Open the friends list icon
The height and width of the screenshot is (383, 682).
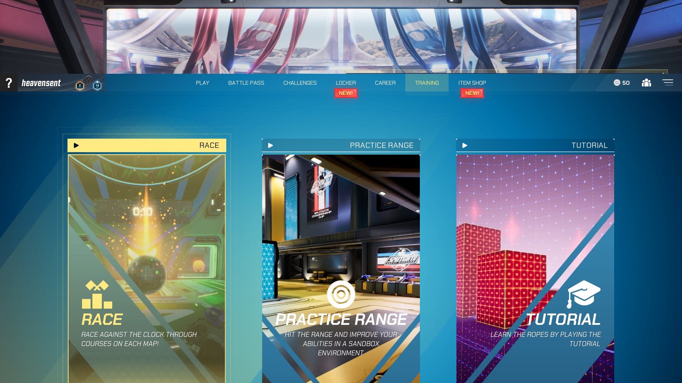[x=646, y=83]
